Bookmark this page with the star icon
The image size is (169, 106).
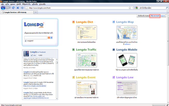click(130, 8)
